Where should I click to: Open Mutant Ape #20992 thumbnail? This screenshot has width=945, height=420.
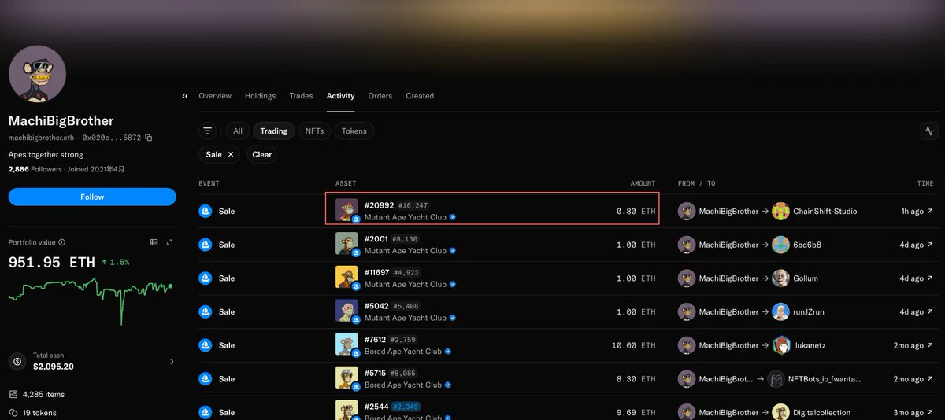(346, 209)
